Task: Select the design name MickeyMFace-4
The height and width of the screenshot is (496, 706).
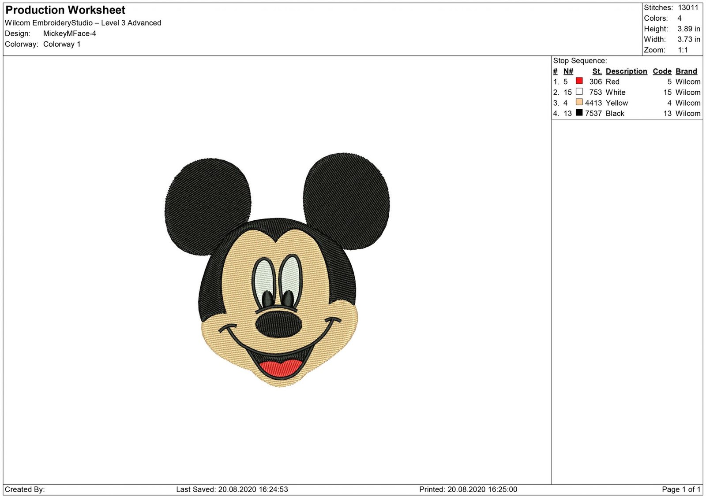Action: pyautogui.click(x=71, y=33)
